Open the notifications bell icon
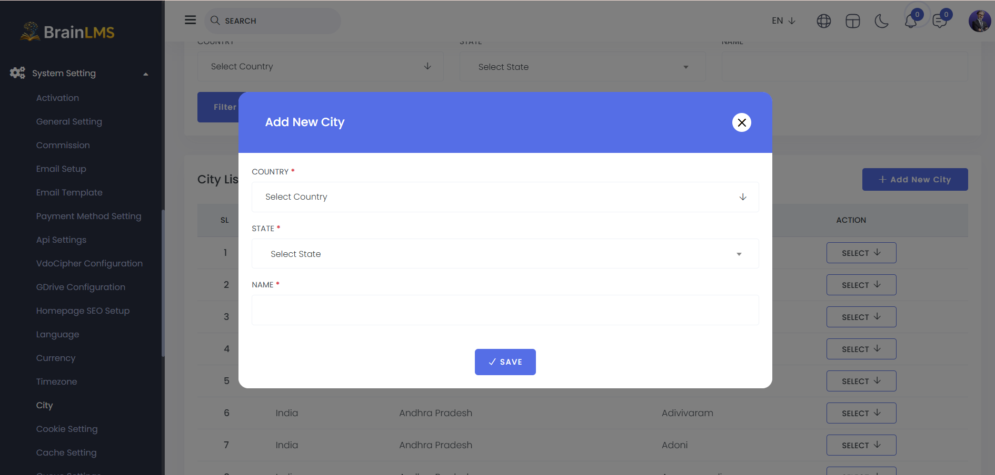The height and width of the screenshot is (475, 995). (911, 21)
